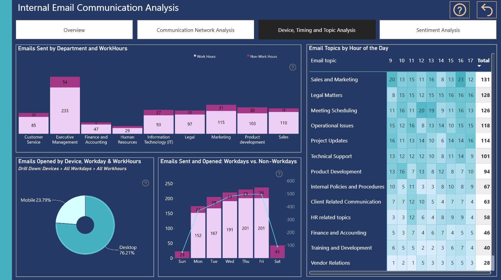The width and height of the screenshot is (501, 280).
Task: Click the Non-Work Hours legend swatch
Action: tap(248, 56)
